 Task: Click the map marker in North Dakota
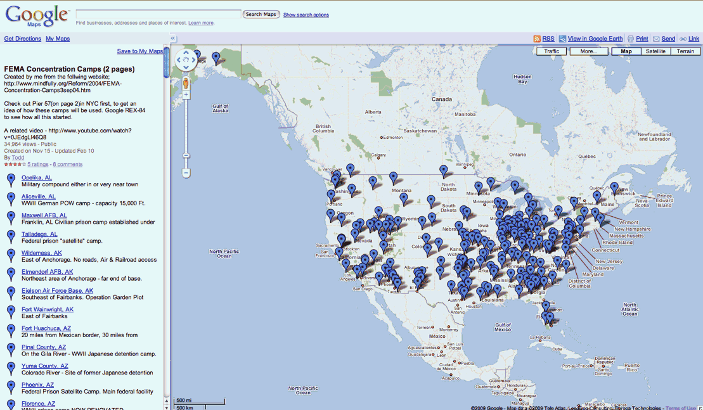click(443, 171)
